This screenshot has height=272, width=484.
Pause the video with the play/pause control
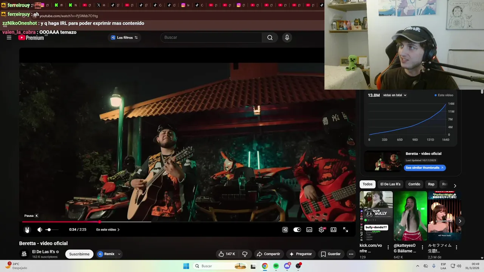(x=27, y=229)
